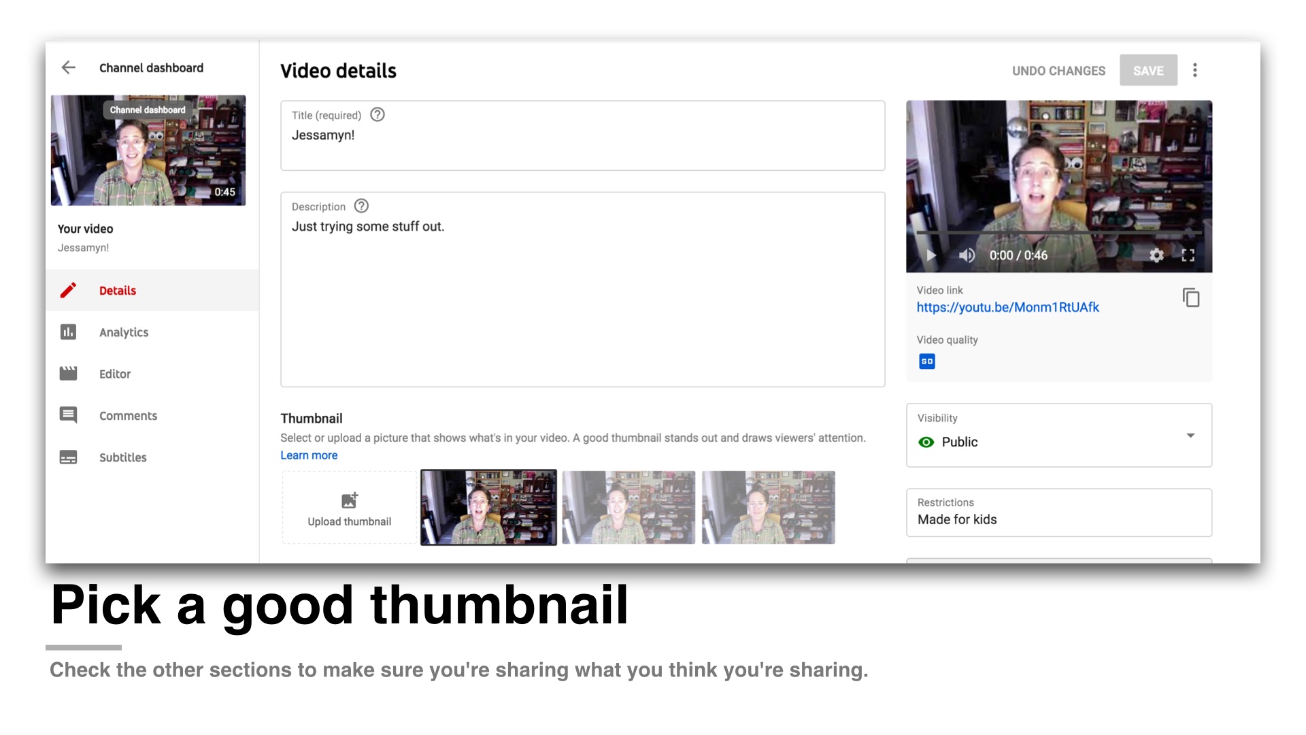Click the fullscreen icon in video preview
The height and width of the screenshot is (735, 1306).
pos(1188,255)
